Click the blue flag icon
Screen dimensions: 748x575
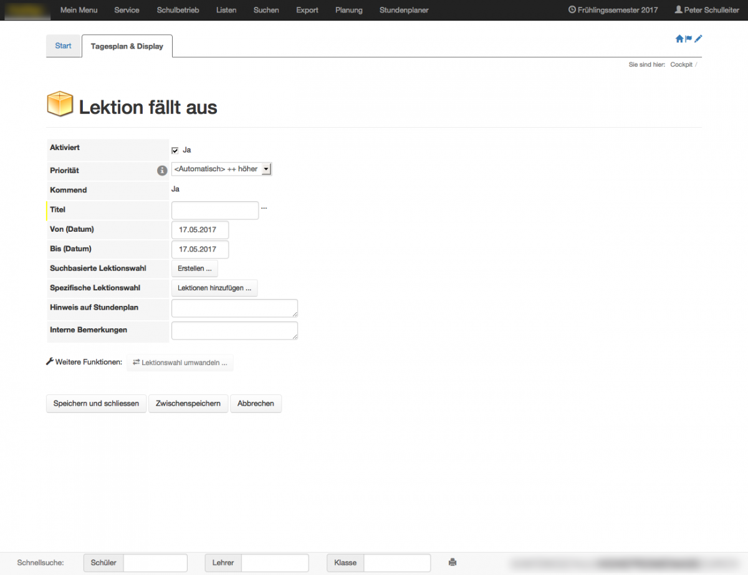(689, 39)
